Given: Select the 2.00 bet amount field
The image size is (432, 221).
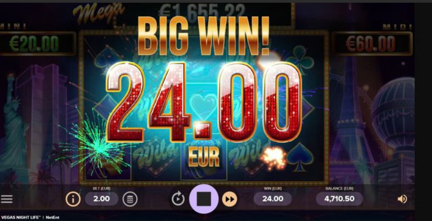Looking at the screenshot, I should tap(102, 199).
